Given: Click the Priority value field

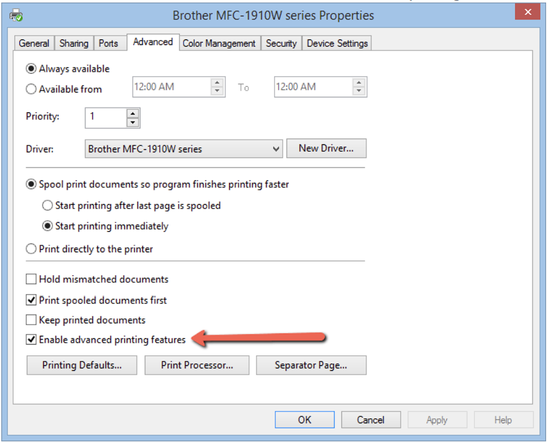Looking at the screenshot, I should [106, 118].
